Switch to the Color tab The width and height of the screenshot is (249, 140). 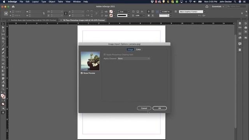click(139, 49)
